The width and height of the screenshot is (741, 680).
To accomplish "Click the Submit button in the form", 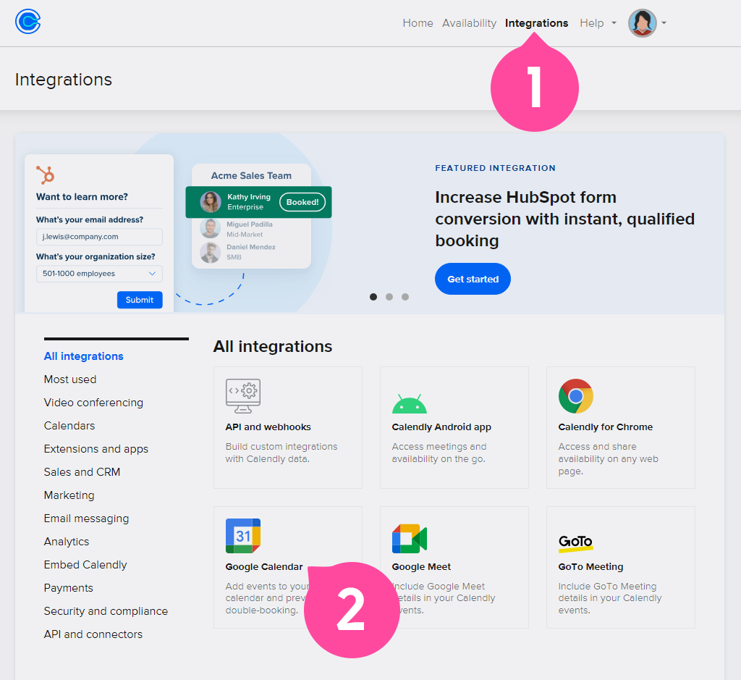I will click(140, 300).
